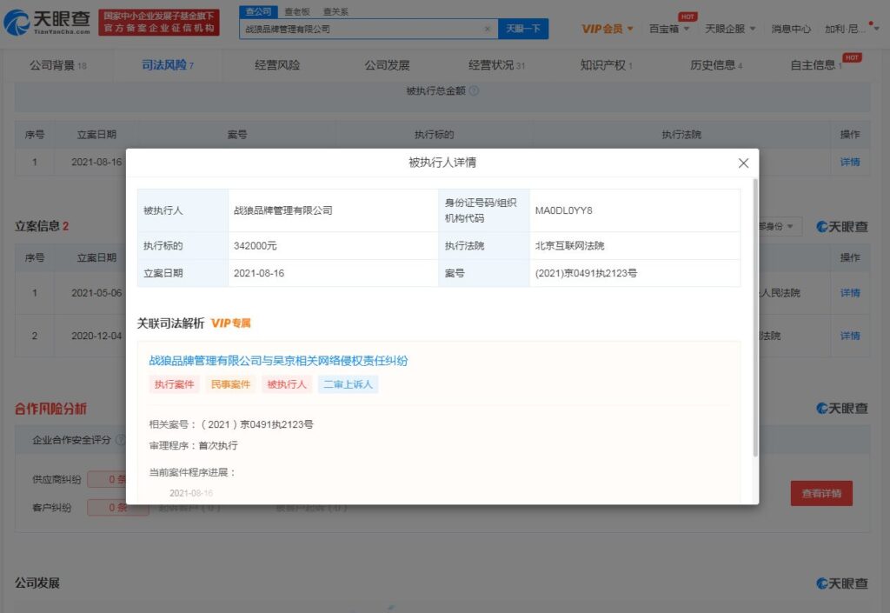Expand the identity filter dropdown in 立案信息
This screenshot has width=890, height=613.
pyautogui.click(x=780, y=226)
